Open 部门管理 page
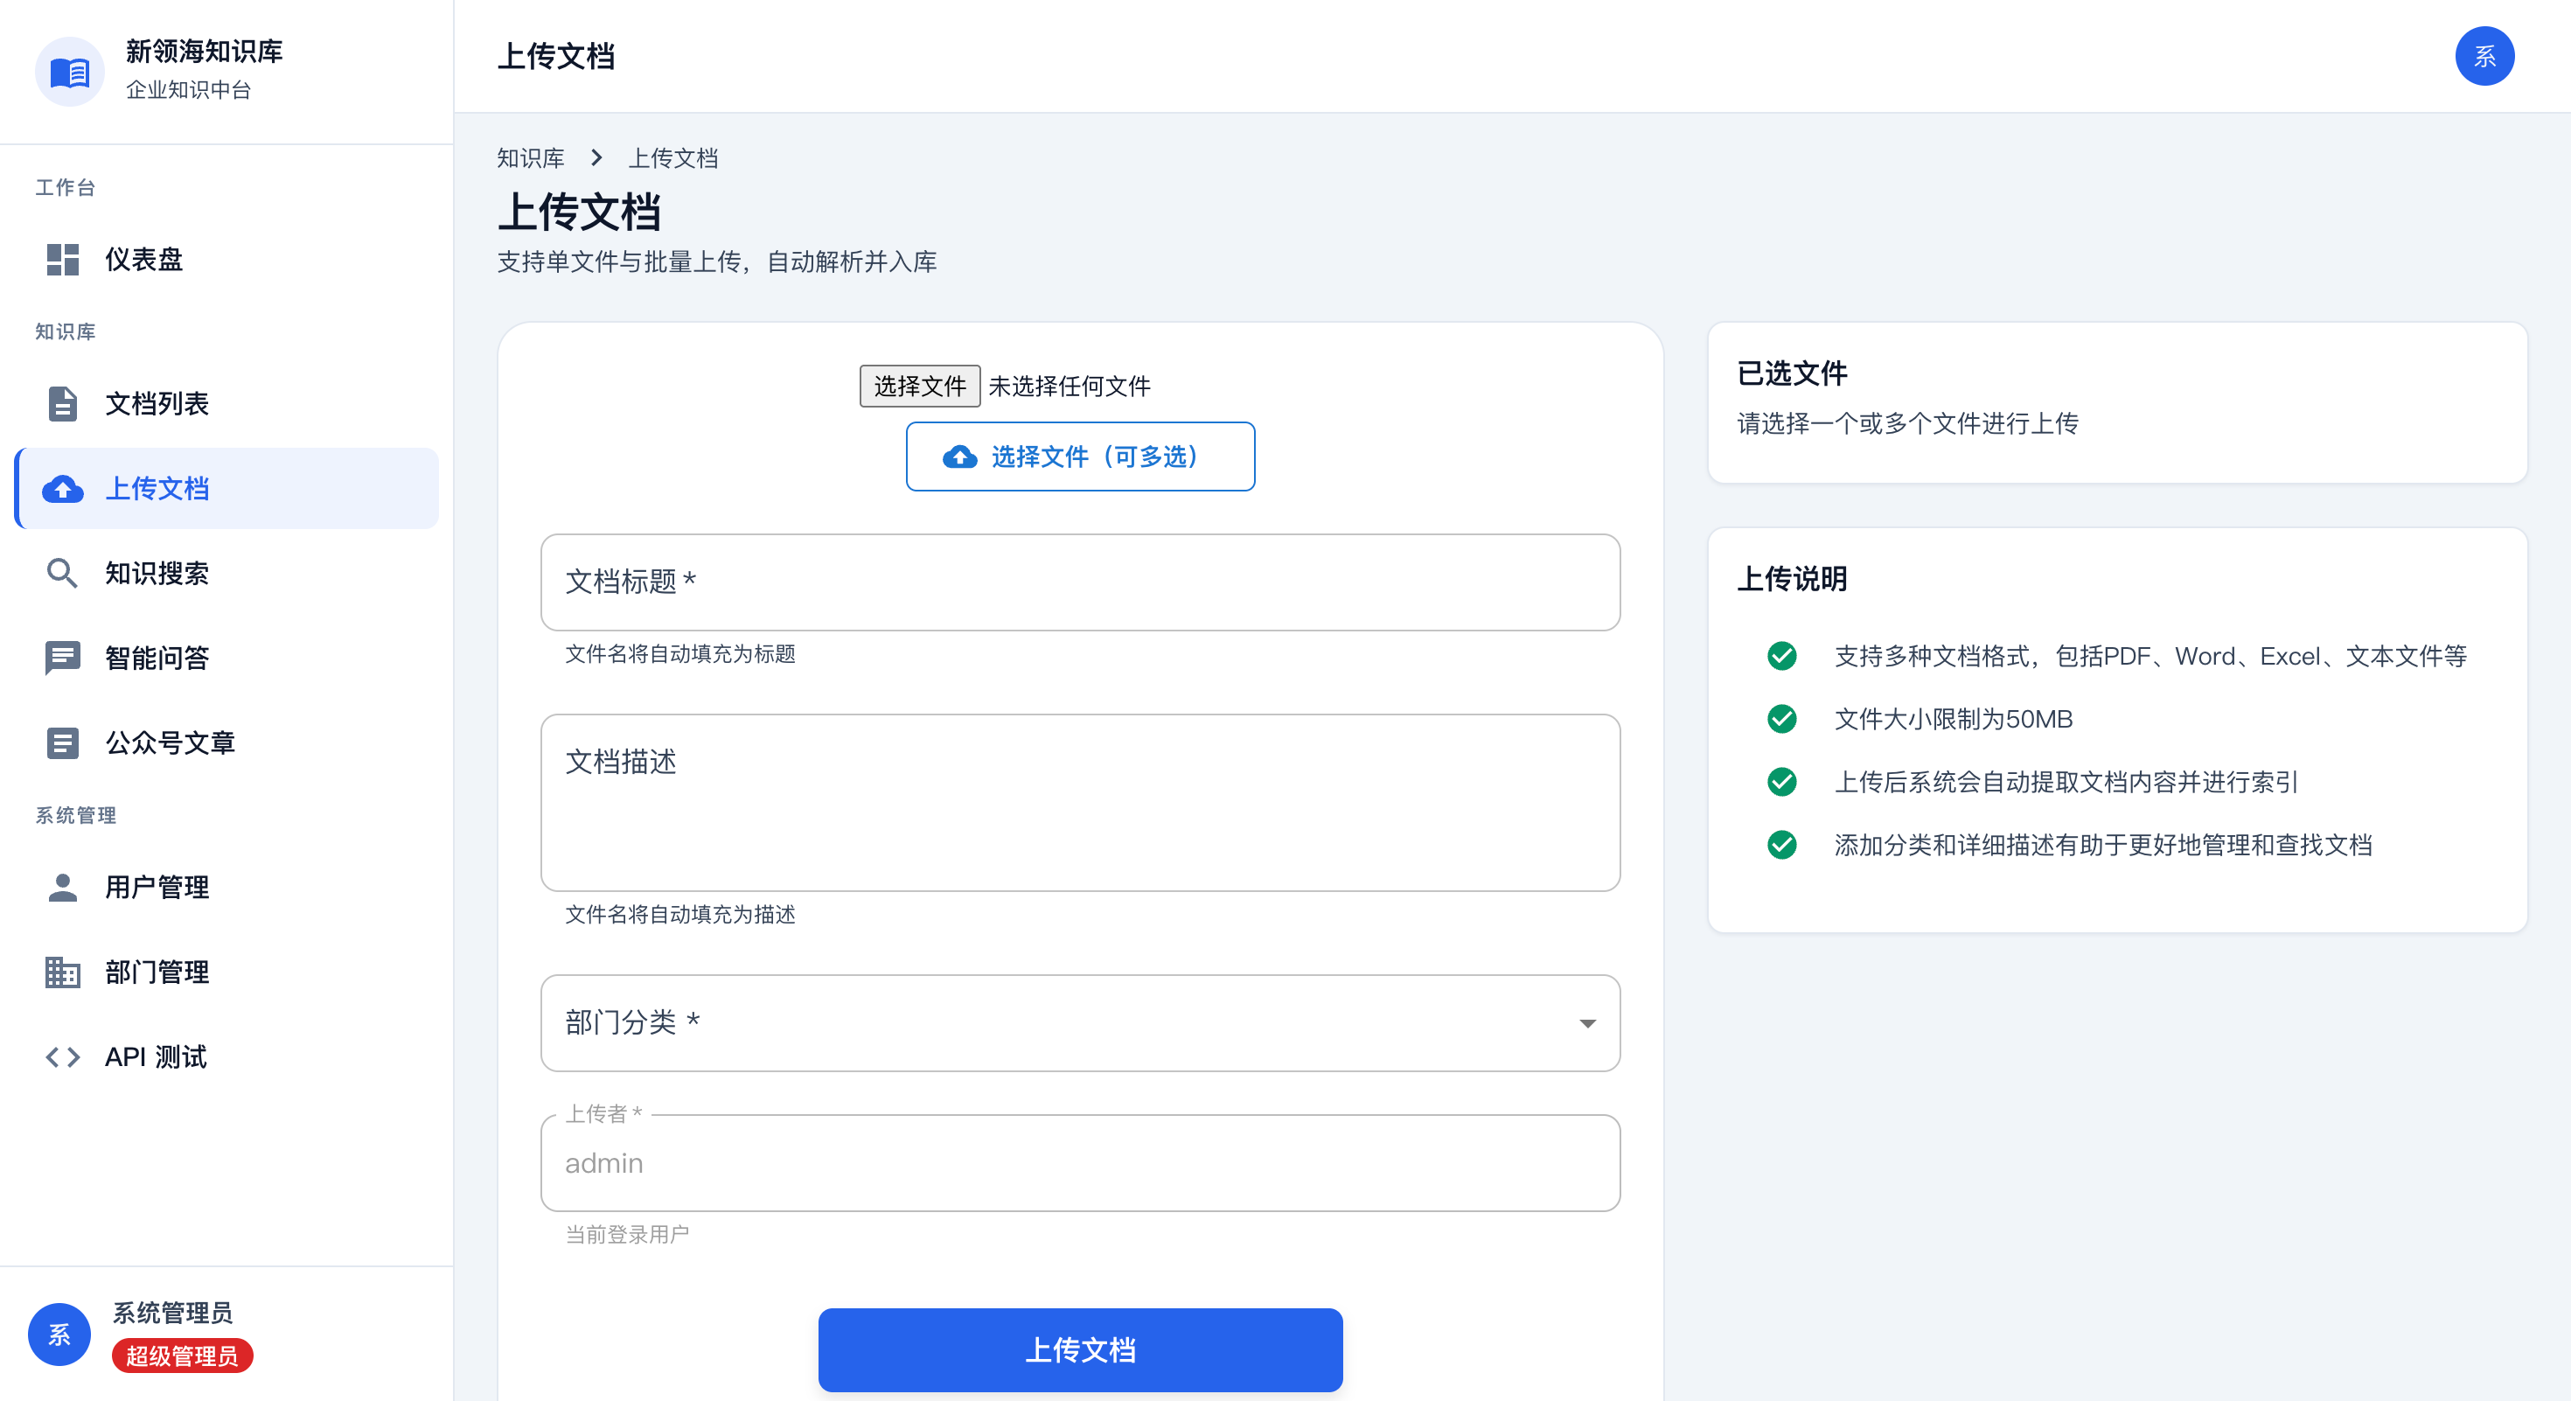This screenshot has width=2571, height=1401. (x=227, y=972)
